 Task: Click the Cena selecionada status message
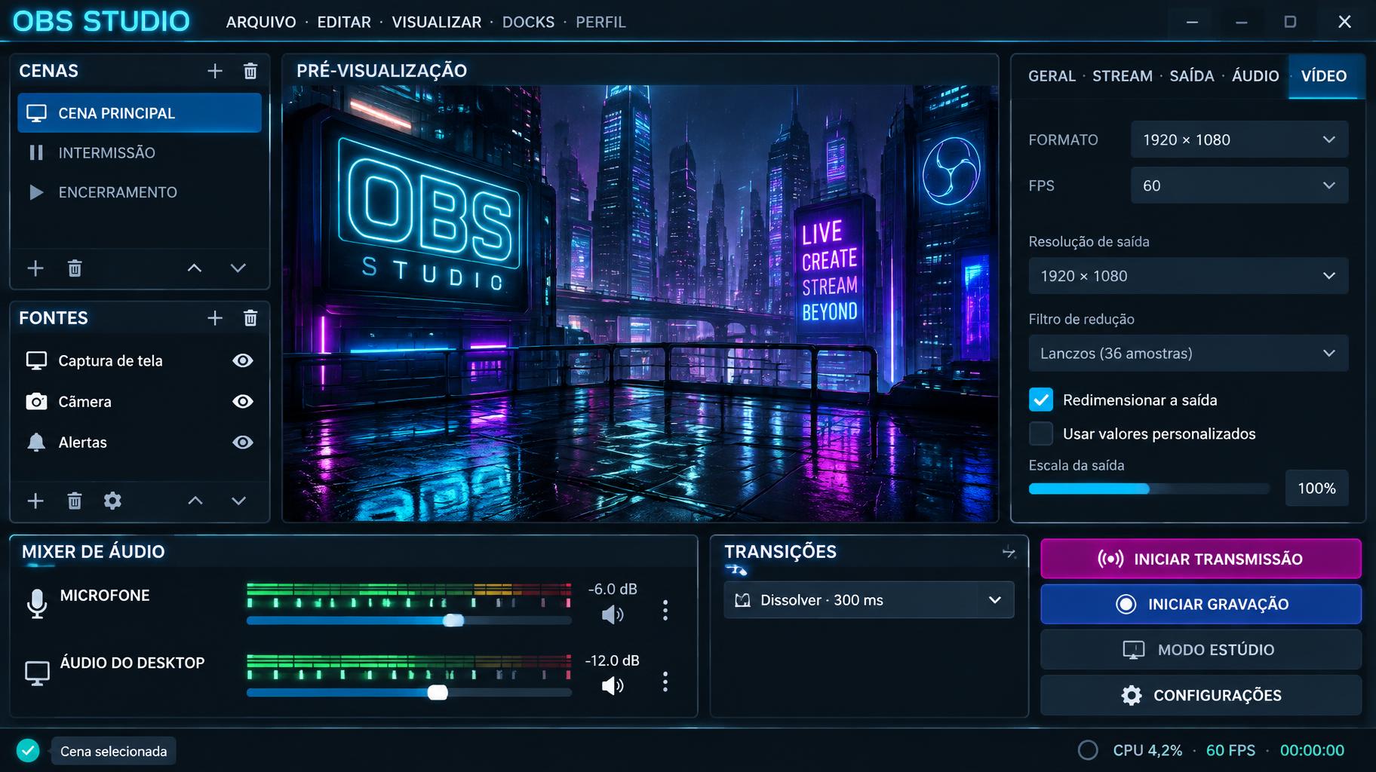click(113, 751)
